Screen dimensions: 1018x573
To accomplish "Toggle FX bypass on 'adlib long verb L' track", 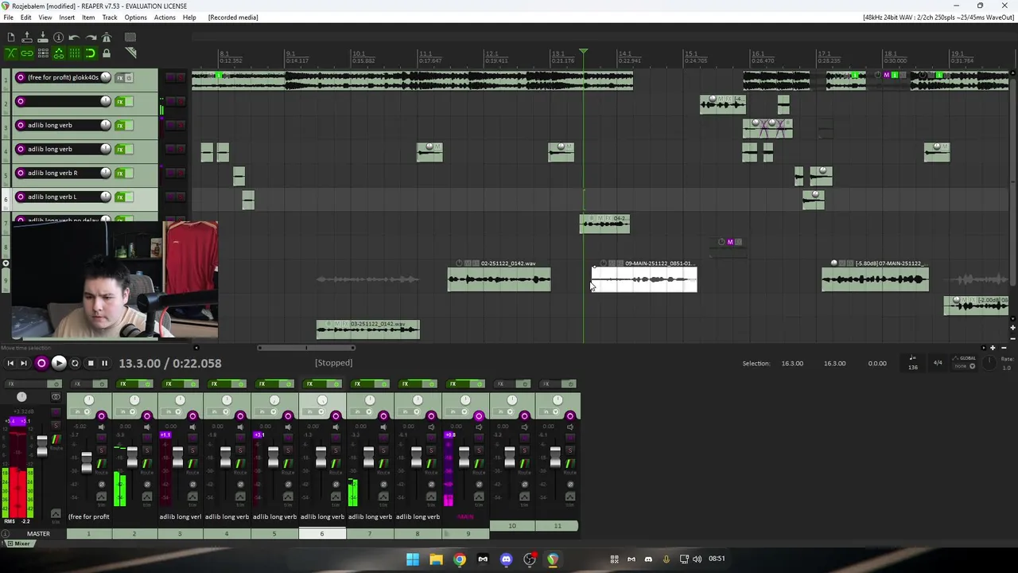I will [x=129, y=197].
